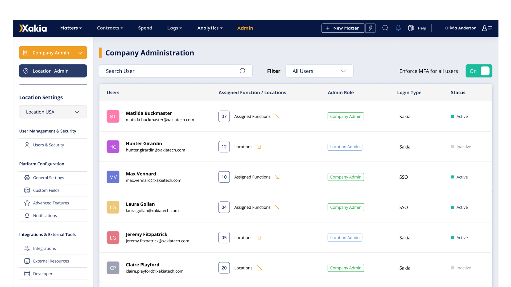Viewport: 511px width, 287px height.
Task: Click the Developers icon in sidebar
Action: coord(27,274)
